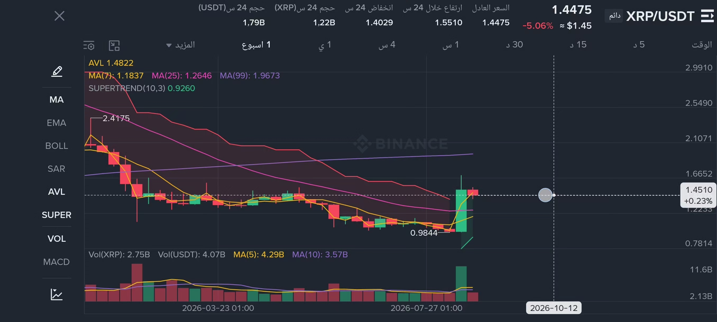
Task: Click the 24h high value 1.5510
Action: coord(448,22)
